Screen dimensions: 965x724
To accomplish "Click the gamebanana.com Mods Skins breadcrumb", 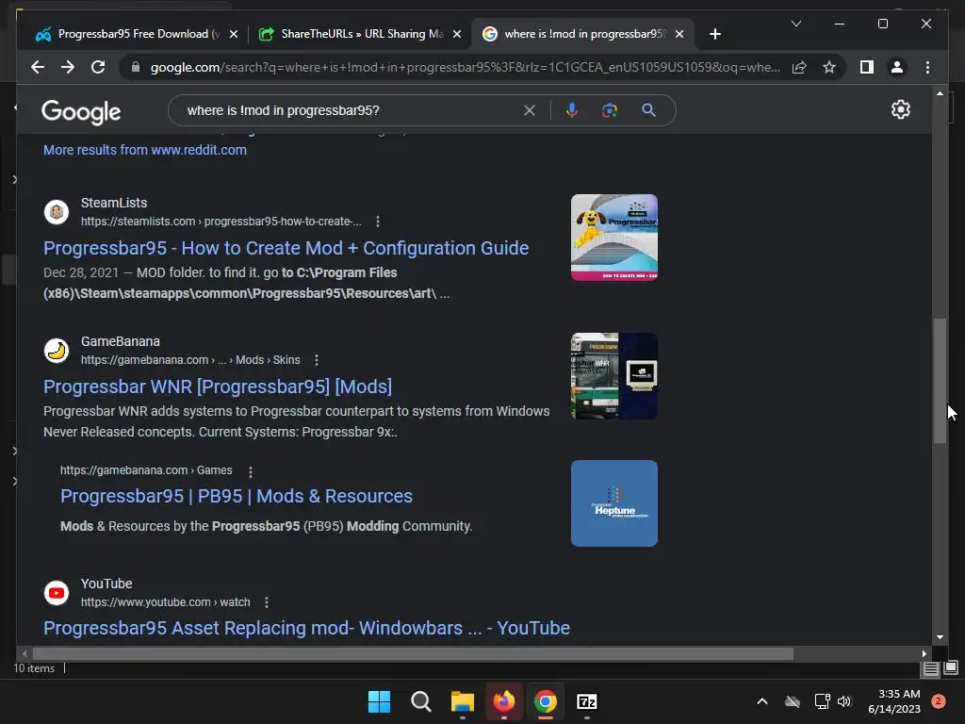I will click(190, 359).
